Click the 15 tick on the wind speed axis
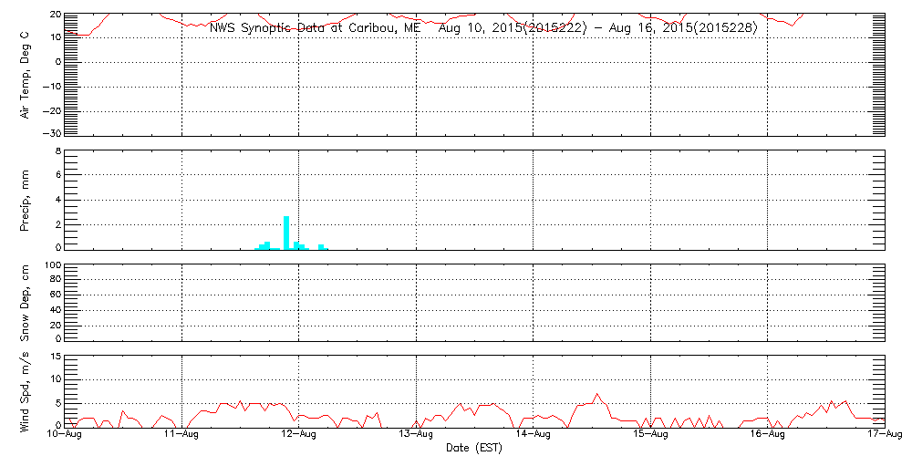 click(54, 356)
